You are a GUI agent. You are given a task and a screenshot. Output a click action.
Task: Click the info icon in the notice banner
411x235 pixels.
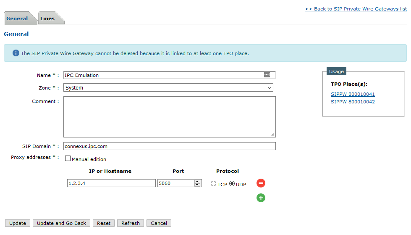click(16, 53)
